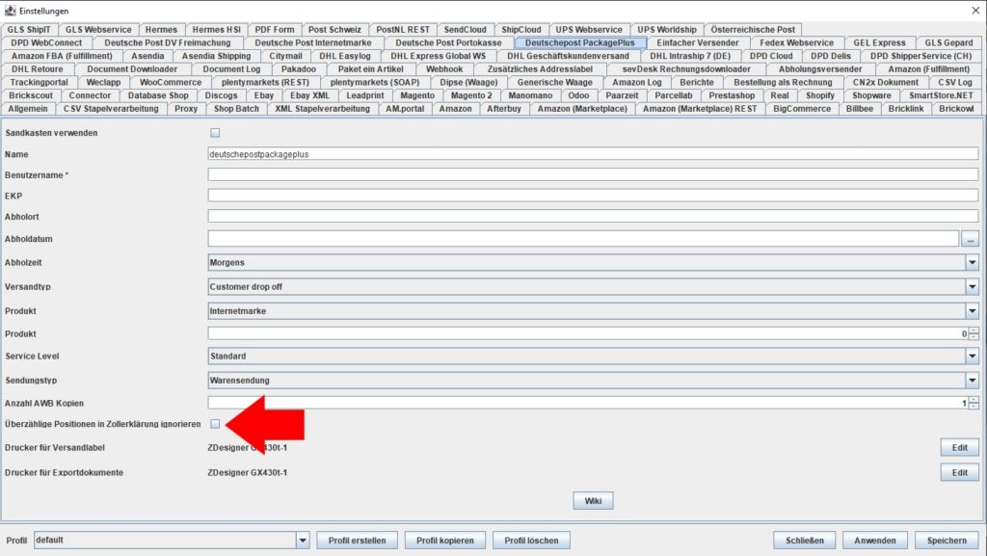987x556 pixels.
Task: Switch to the Asendia Shipping tab
Action: [x=216, y=56]
